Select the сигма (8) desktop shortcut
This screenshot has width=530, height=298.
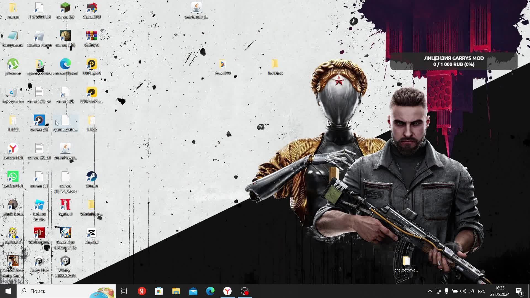click(65, 95)
